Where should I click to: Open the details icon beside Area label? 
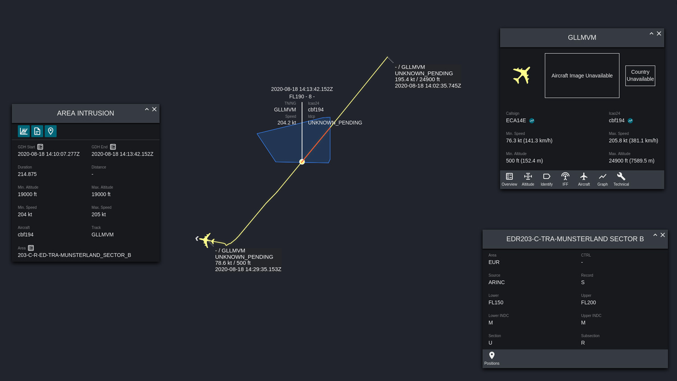point(31,248)
